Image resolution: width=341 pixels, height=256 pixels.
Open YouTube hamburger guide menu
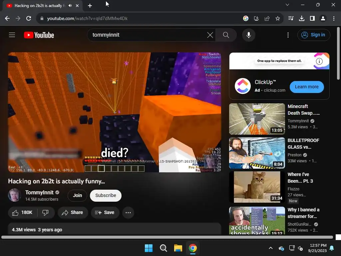point(12,35)
